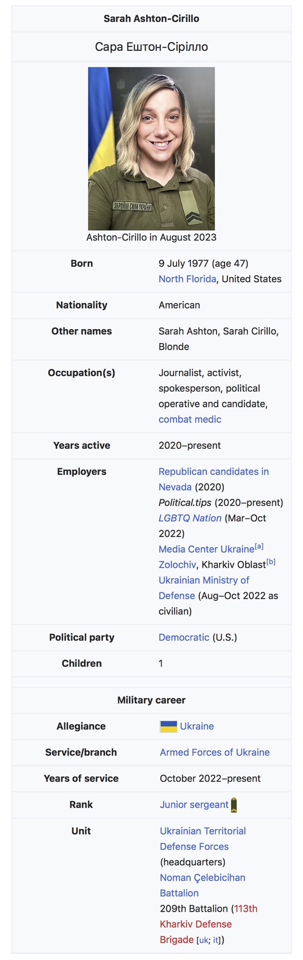The height and width of the screenshot is (960, 303).
Task: Click the Junior sergeant rank insignia icon
Action: 234,805
